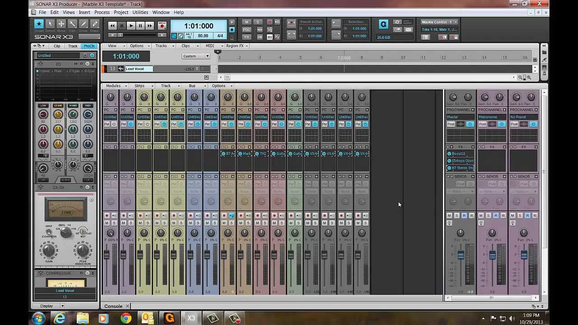Open console Modules dropdown

coord(116,86)
